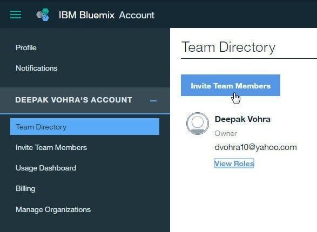The height and width of the screenshot is (232, 317).
Task: Go to Usage Dashboard
Action: [46, 168]
